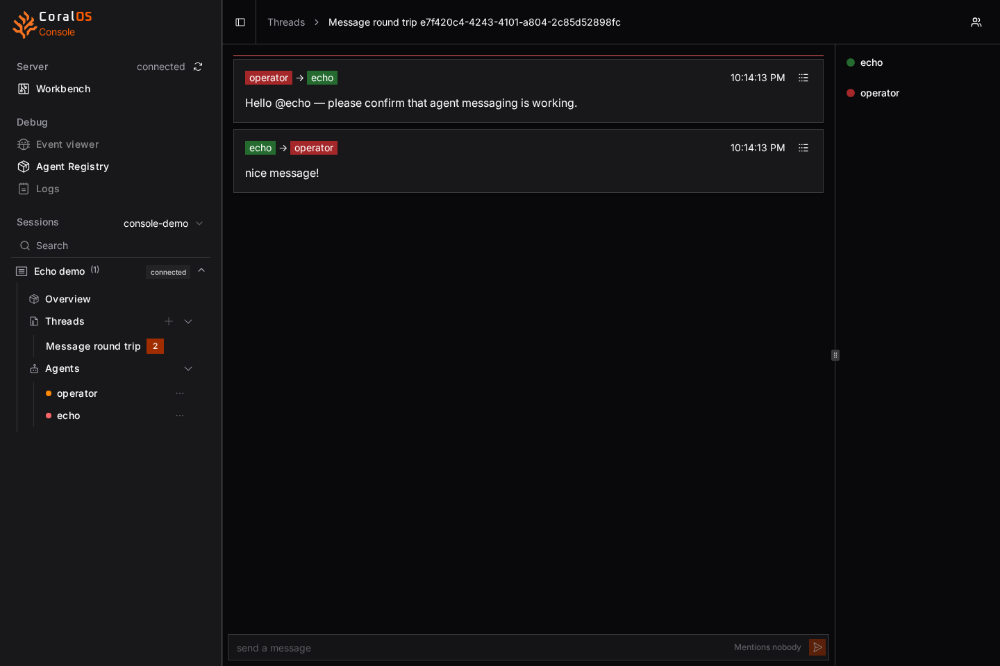Focus the send a message input

(479, 647)
